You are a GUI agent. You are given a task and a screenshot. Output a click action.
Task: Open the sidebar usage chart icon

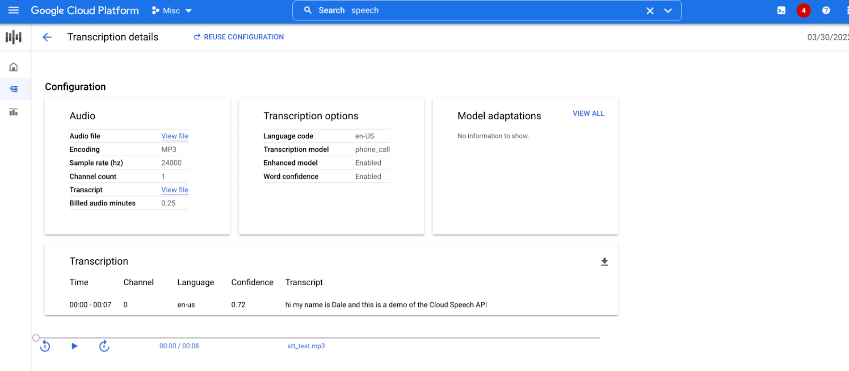(x=13, y=112)
